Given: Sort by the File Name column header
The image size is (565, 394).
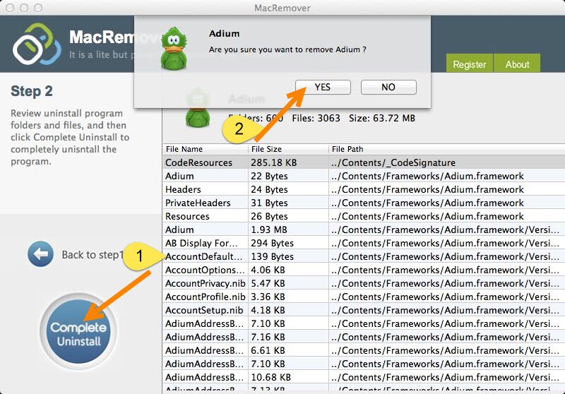Looking at the screenshot, I should pos(206,149).
